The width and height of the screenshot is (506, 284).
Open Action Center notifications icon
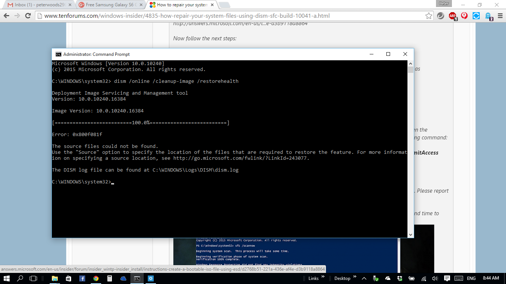click(447, 278)
